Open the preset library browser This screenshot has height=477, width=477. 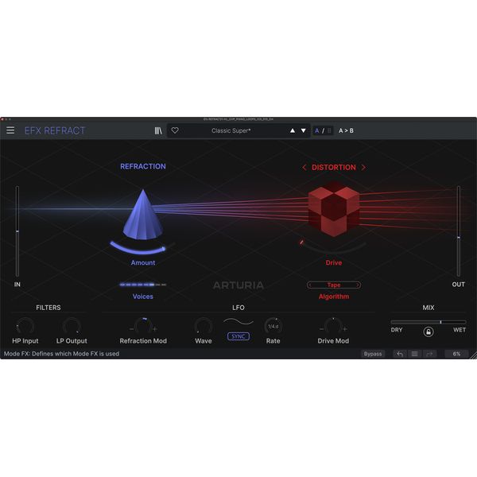pyautogui.click(x=158, y=130)
